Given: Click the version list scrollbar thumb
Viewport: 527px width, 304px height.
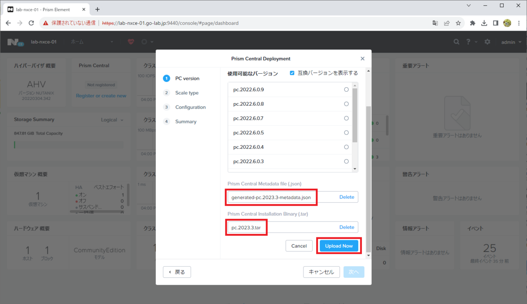Looking at the screenshot, I should 355,115.
